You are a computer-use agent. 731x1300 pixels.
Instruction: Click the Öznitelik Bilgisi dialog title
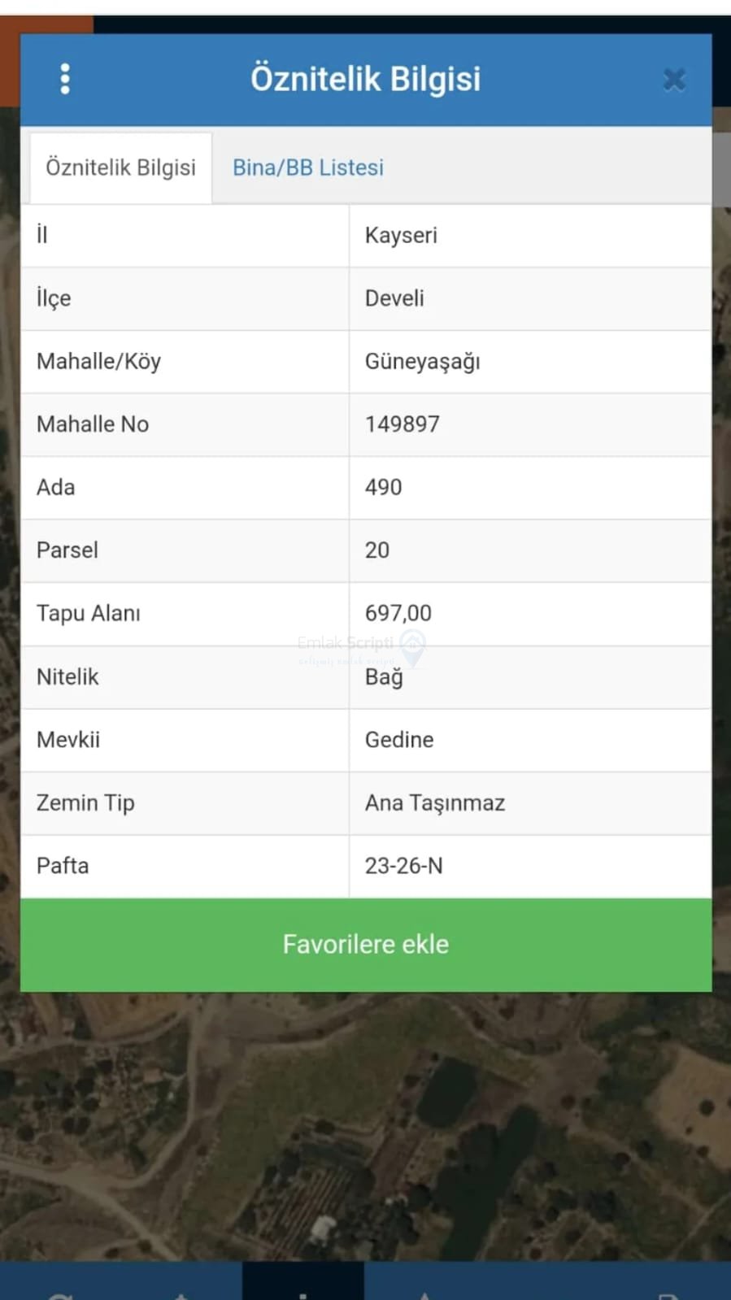365,79
